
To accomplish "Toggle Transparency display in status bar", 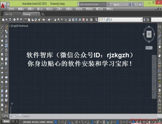I will [104, 122].
